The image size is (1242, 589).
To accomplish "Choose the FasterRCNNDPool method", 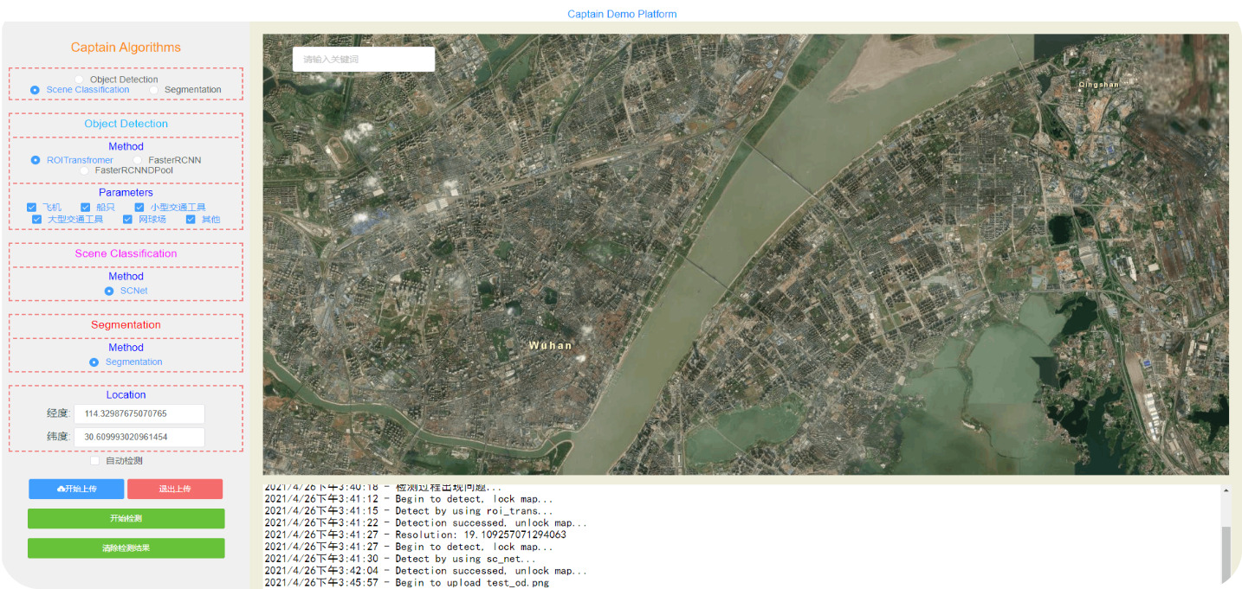I will (84, 171).
